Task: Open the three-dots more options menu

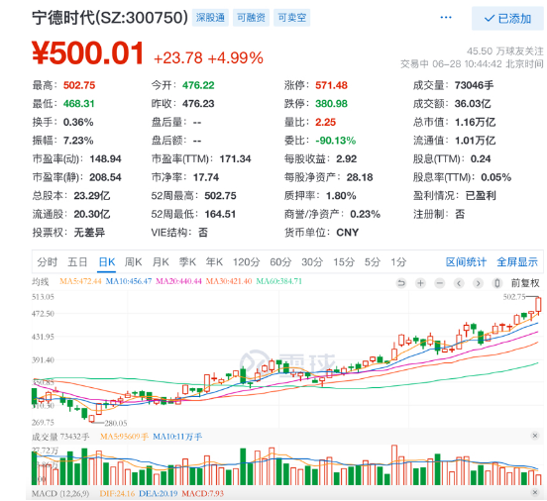Action: point(446,18)
